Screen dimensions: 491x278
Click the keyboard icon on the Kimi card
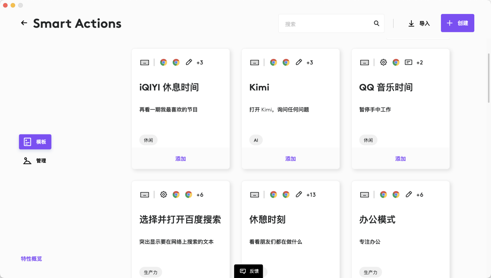pos(255,62)
